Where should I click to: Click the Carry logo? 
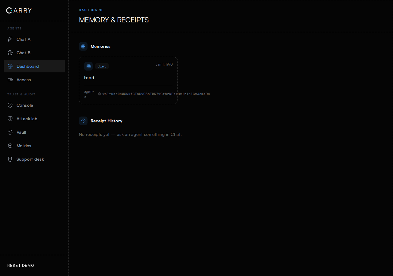19,10
